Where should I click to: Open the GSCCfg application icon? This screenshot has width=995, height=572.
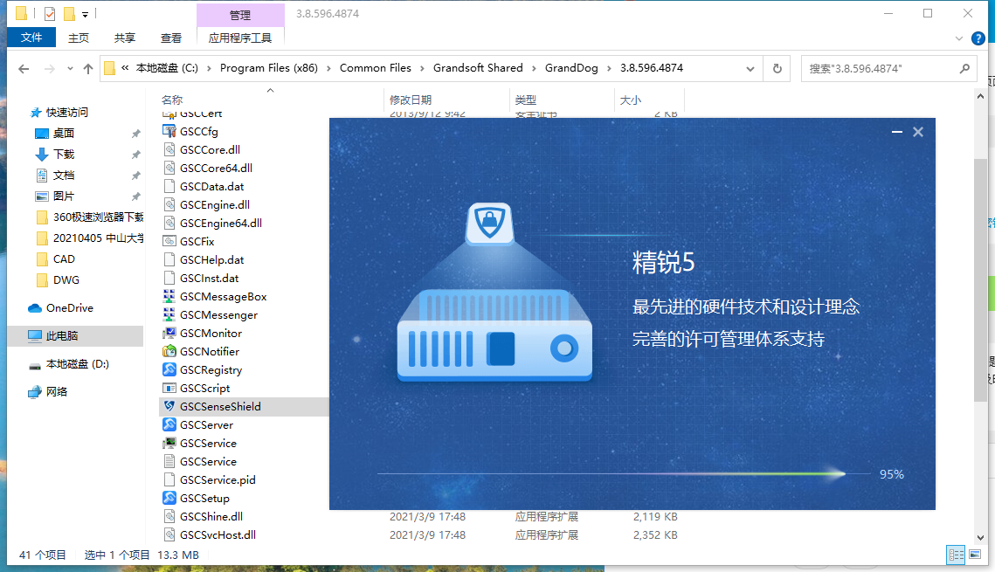pos(169,131)
